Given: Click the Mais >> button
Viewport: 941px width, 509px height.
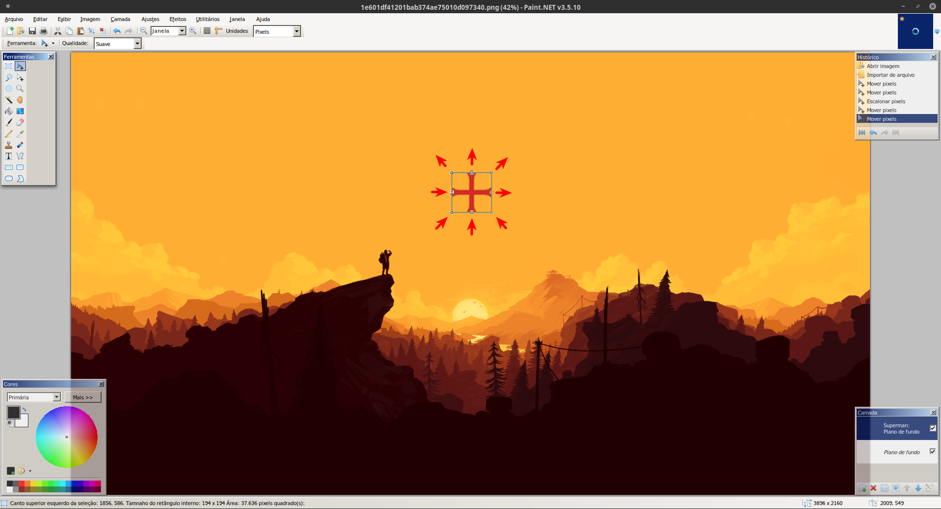Looking at the screenshot, I should click(x=83, y=397).
